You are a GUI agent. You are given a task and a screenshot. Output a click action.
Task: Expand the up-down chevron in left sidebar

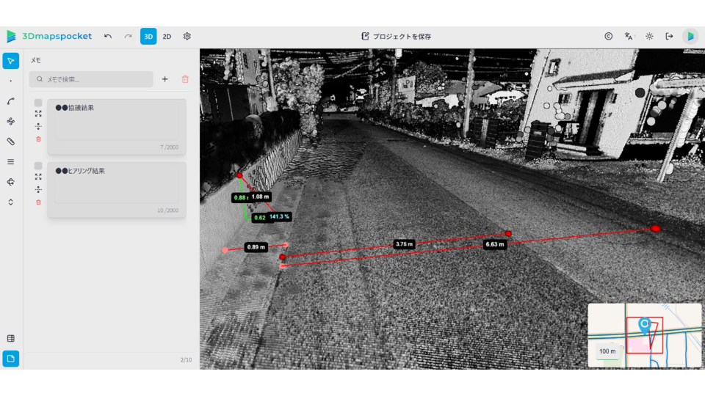tap(10, 202)
